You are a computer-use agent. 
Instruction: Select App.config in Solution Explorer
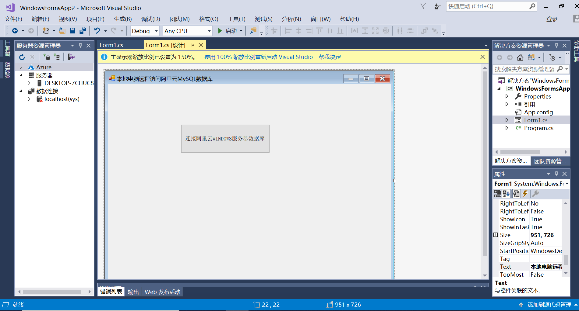[x=538, y=112]
